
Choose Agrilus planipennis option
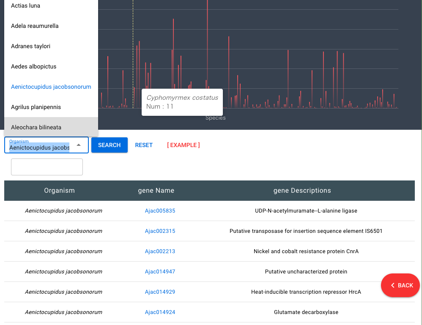point(51,107)
